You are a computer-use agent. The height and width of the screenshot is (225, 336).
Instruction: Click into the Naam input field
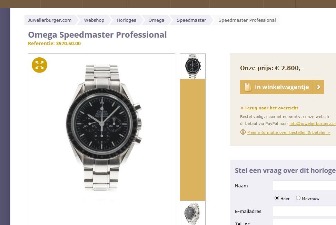click(x=304, y=186)
